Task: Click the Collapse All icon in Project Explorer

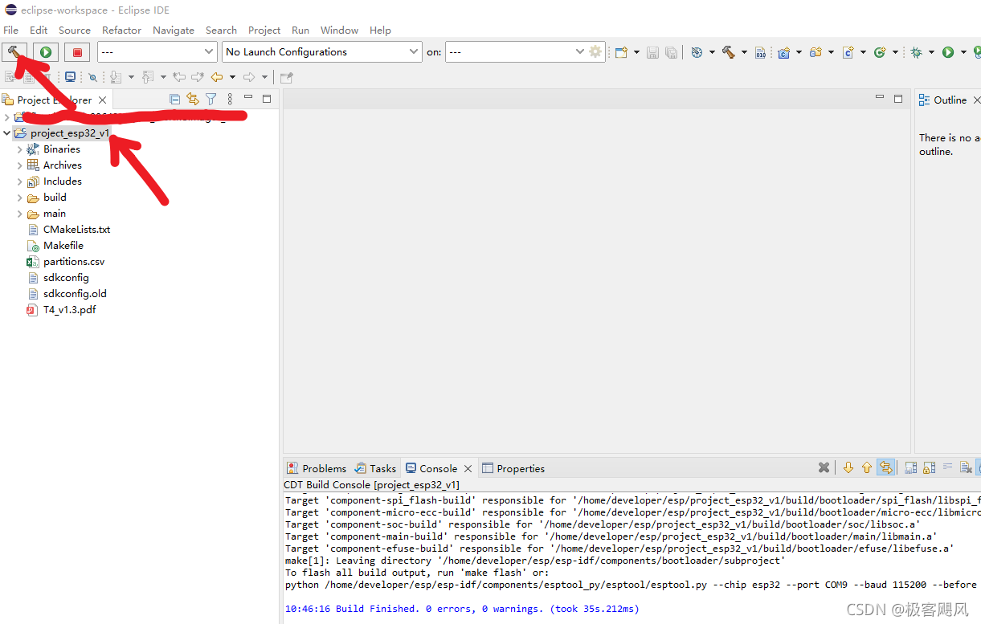Action: click(x=174, y=99)
